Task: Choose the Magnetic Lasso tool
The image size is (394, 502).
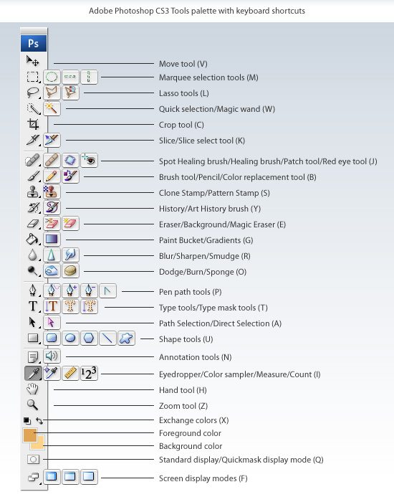Action: point(70,93)
